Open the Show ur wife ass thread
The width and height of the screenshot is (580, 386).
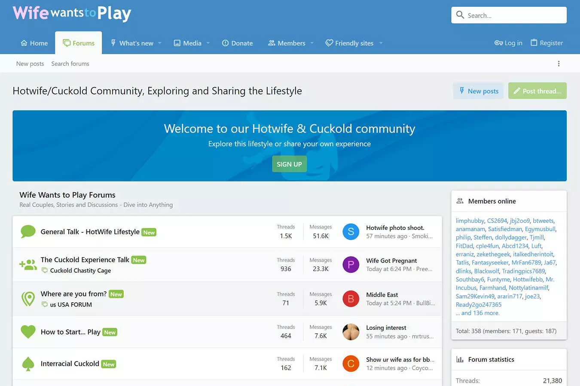click(x=400, y=359)
